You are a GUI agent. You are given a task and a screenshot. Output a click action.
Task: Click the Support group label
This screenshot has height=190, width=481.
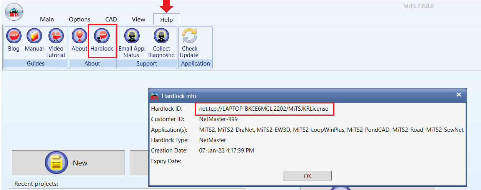tap(147, 64)
